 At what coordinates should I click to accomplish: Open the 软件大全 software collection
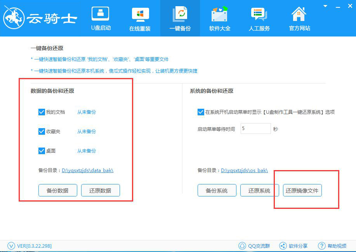click(219, 17)
